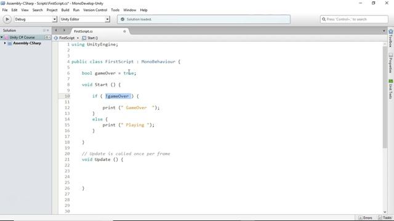
Task: Open the File menu
Action: 5,10
